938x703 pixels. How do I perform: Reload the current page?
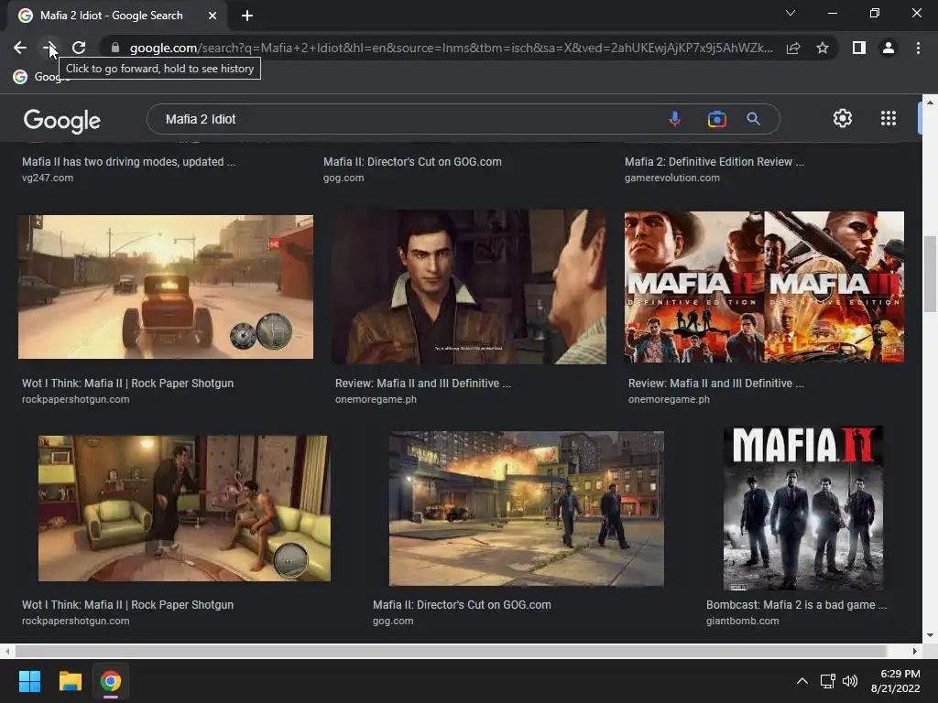coord(79,48)
